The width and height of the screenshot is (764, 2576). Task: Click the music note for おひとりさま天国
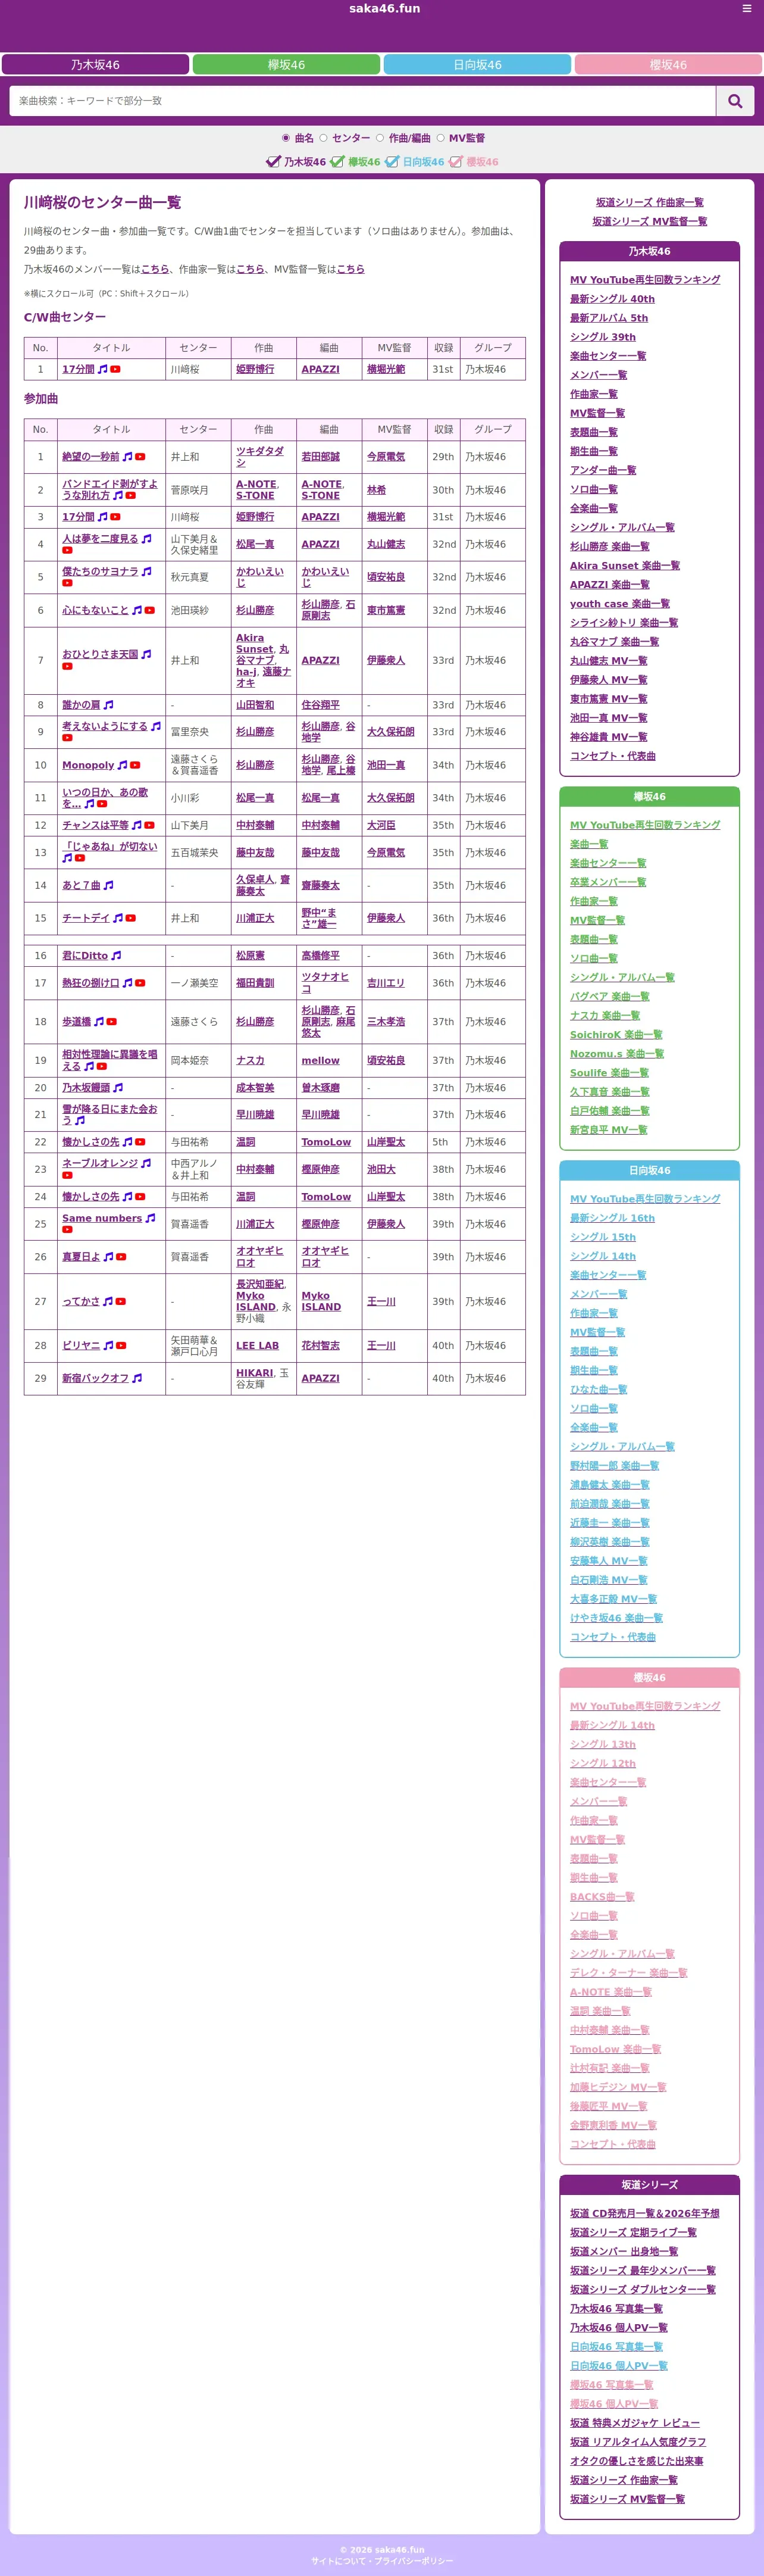146,654
